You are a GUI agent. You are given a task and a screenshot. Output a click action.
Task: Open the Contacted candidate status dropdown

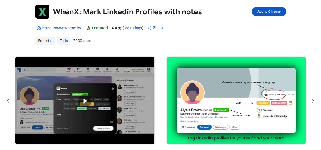point(80,94)
